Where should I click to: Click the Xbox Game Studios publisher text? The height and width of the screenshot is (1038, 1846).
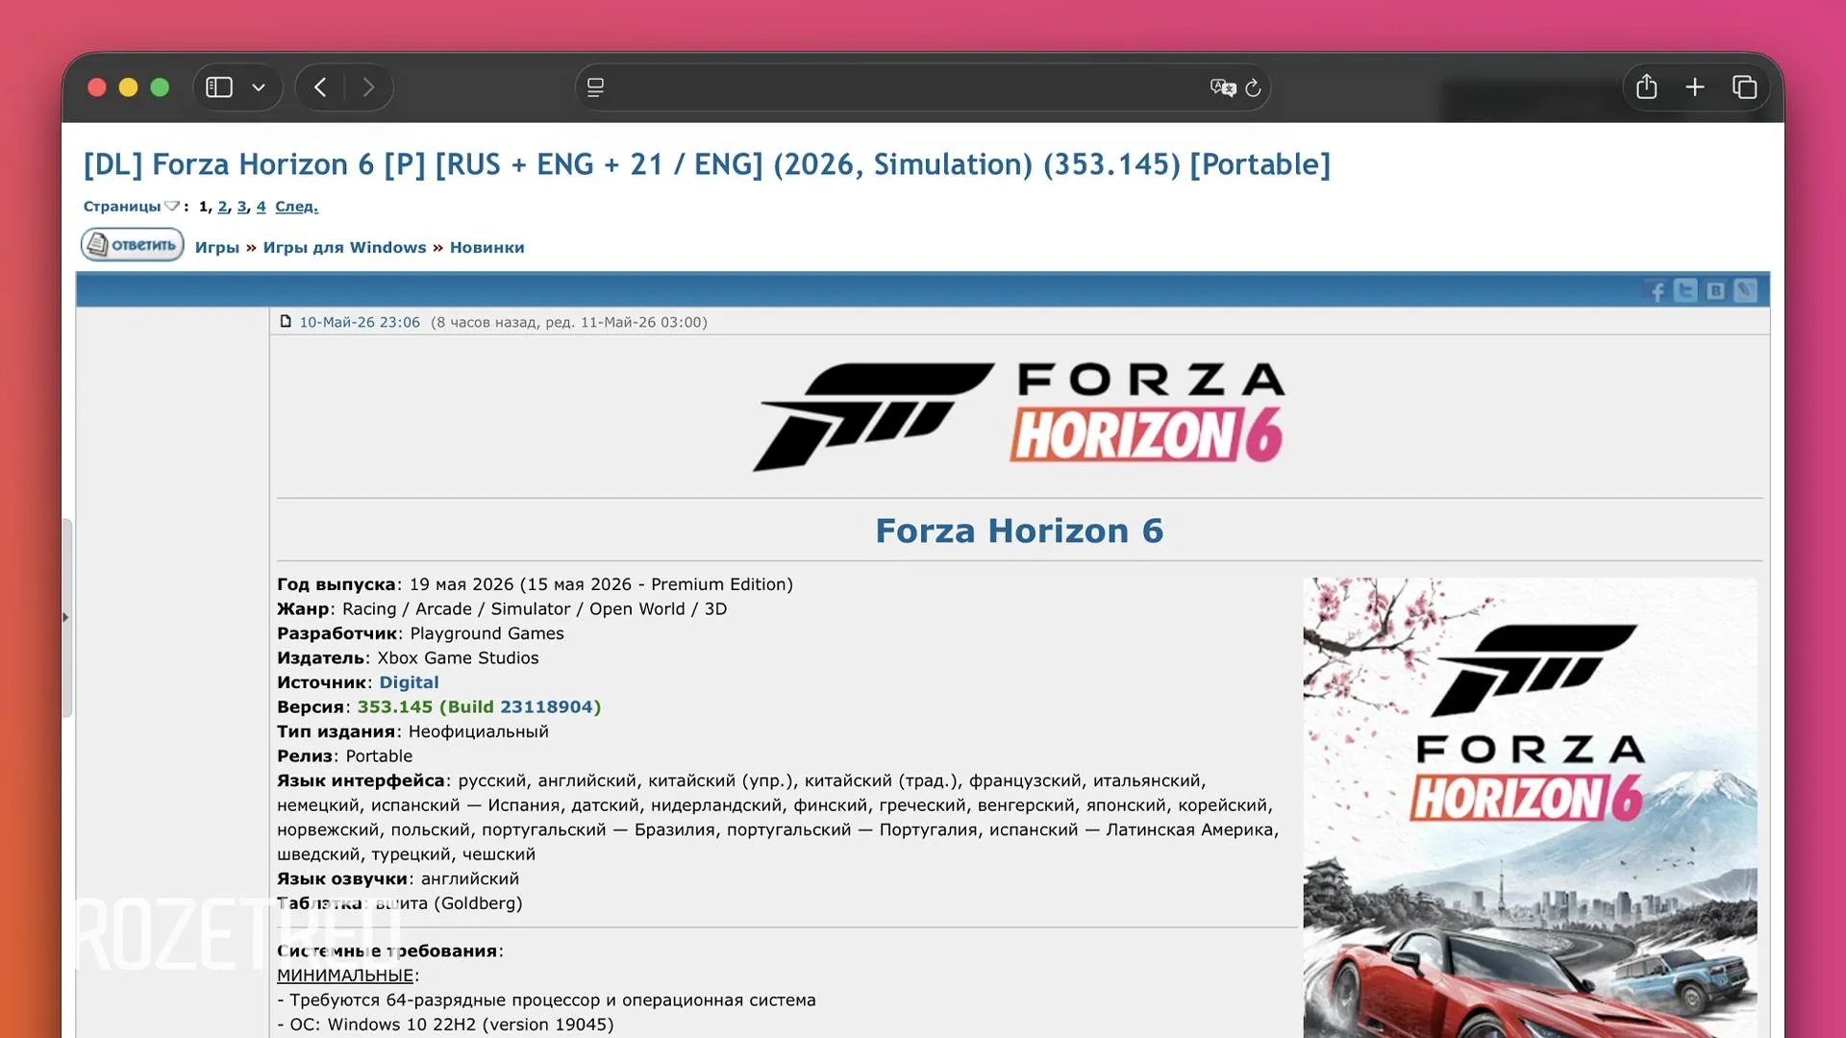tap(458, 658)
